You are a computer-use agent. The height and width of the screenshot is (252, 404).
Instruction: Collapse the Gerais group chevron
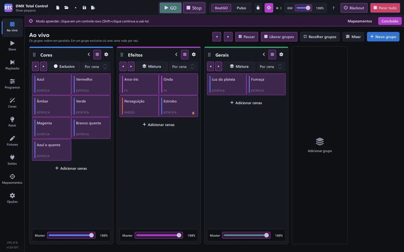264,55
